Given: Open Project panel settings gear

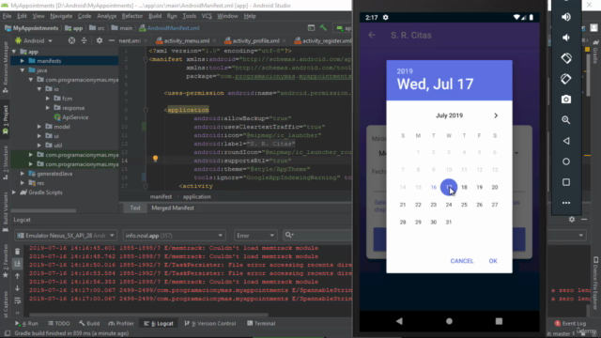Looking at the screenshot, I should pyautogui.click(x=100, y=40).
